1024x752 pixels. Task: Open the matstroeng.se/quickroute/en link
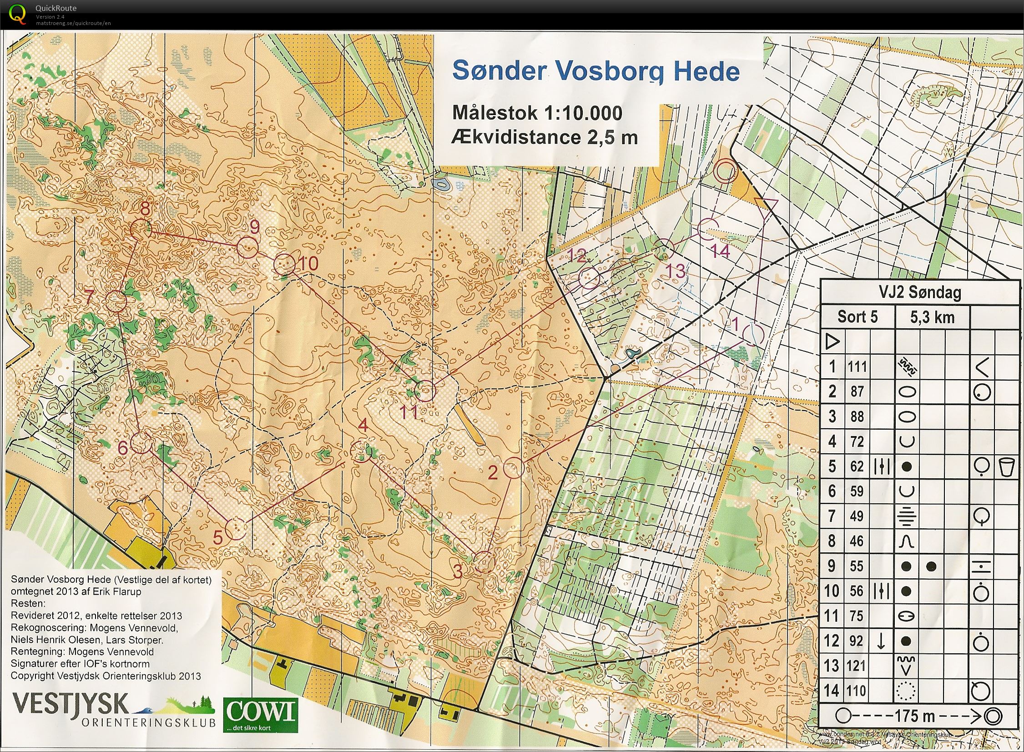(73, 23)
